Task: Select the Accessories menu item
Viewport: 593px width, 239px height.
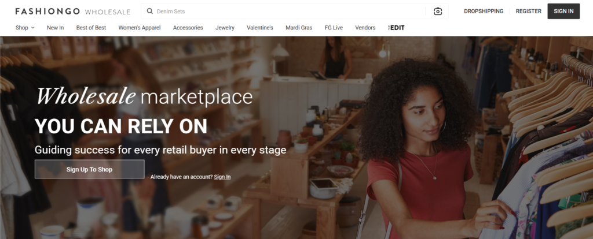Action: click(x=188, y=28)
